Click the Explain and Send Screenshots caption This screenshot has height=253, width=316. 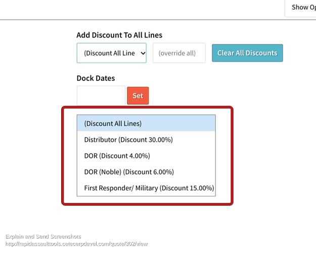click(x=43, y=236)
